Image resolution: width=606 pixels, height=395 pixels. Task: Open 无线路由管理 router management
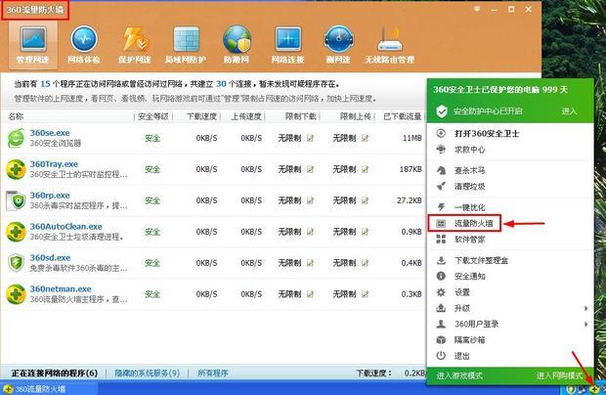(x=390, y=45)
